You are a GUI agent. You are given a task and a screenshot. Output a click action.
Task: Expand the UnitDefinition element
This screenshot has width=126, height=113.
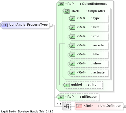tap(125, 106)
